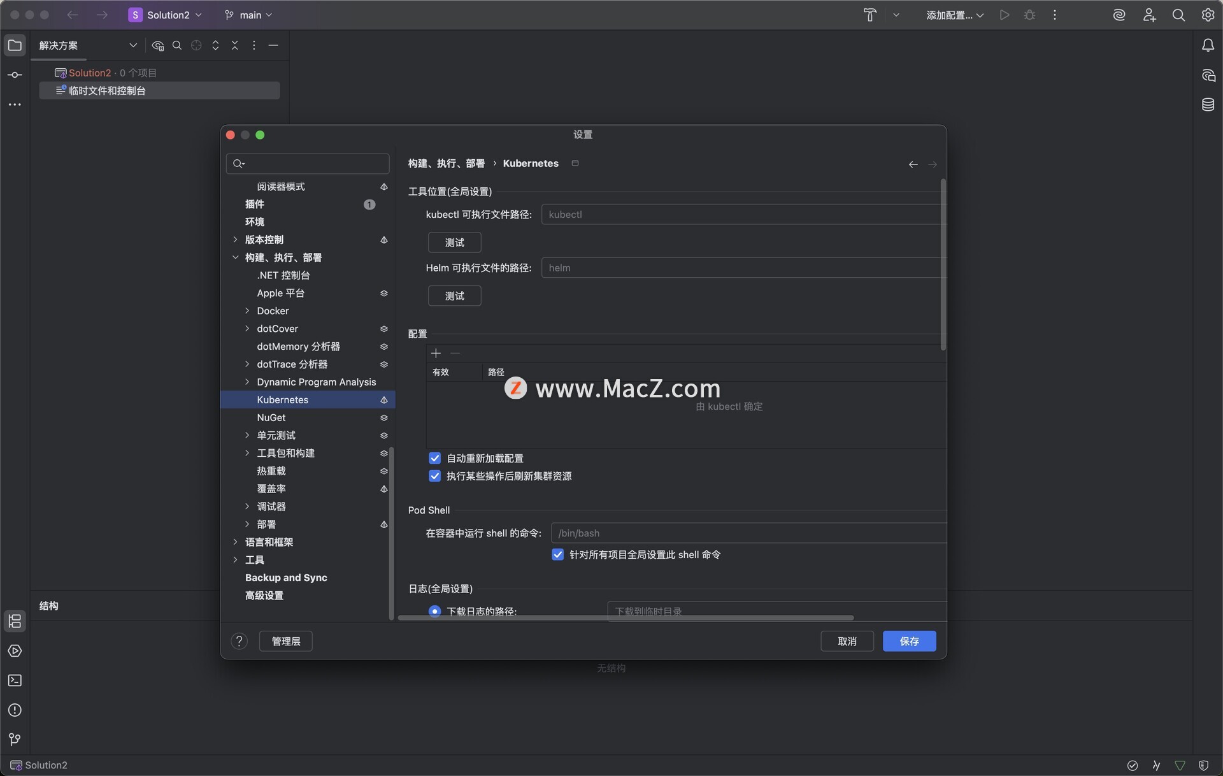Open Structure tool window icon
This screenshot has height=776, width=1223.
pyautogui.click(x=15, y=621)
